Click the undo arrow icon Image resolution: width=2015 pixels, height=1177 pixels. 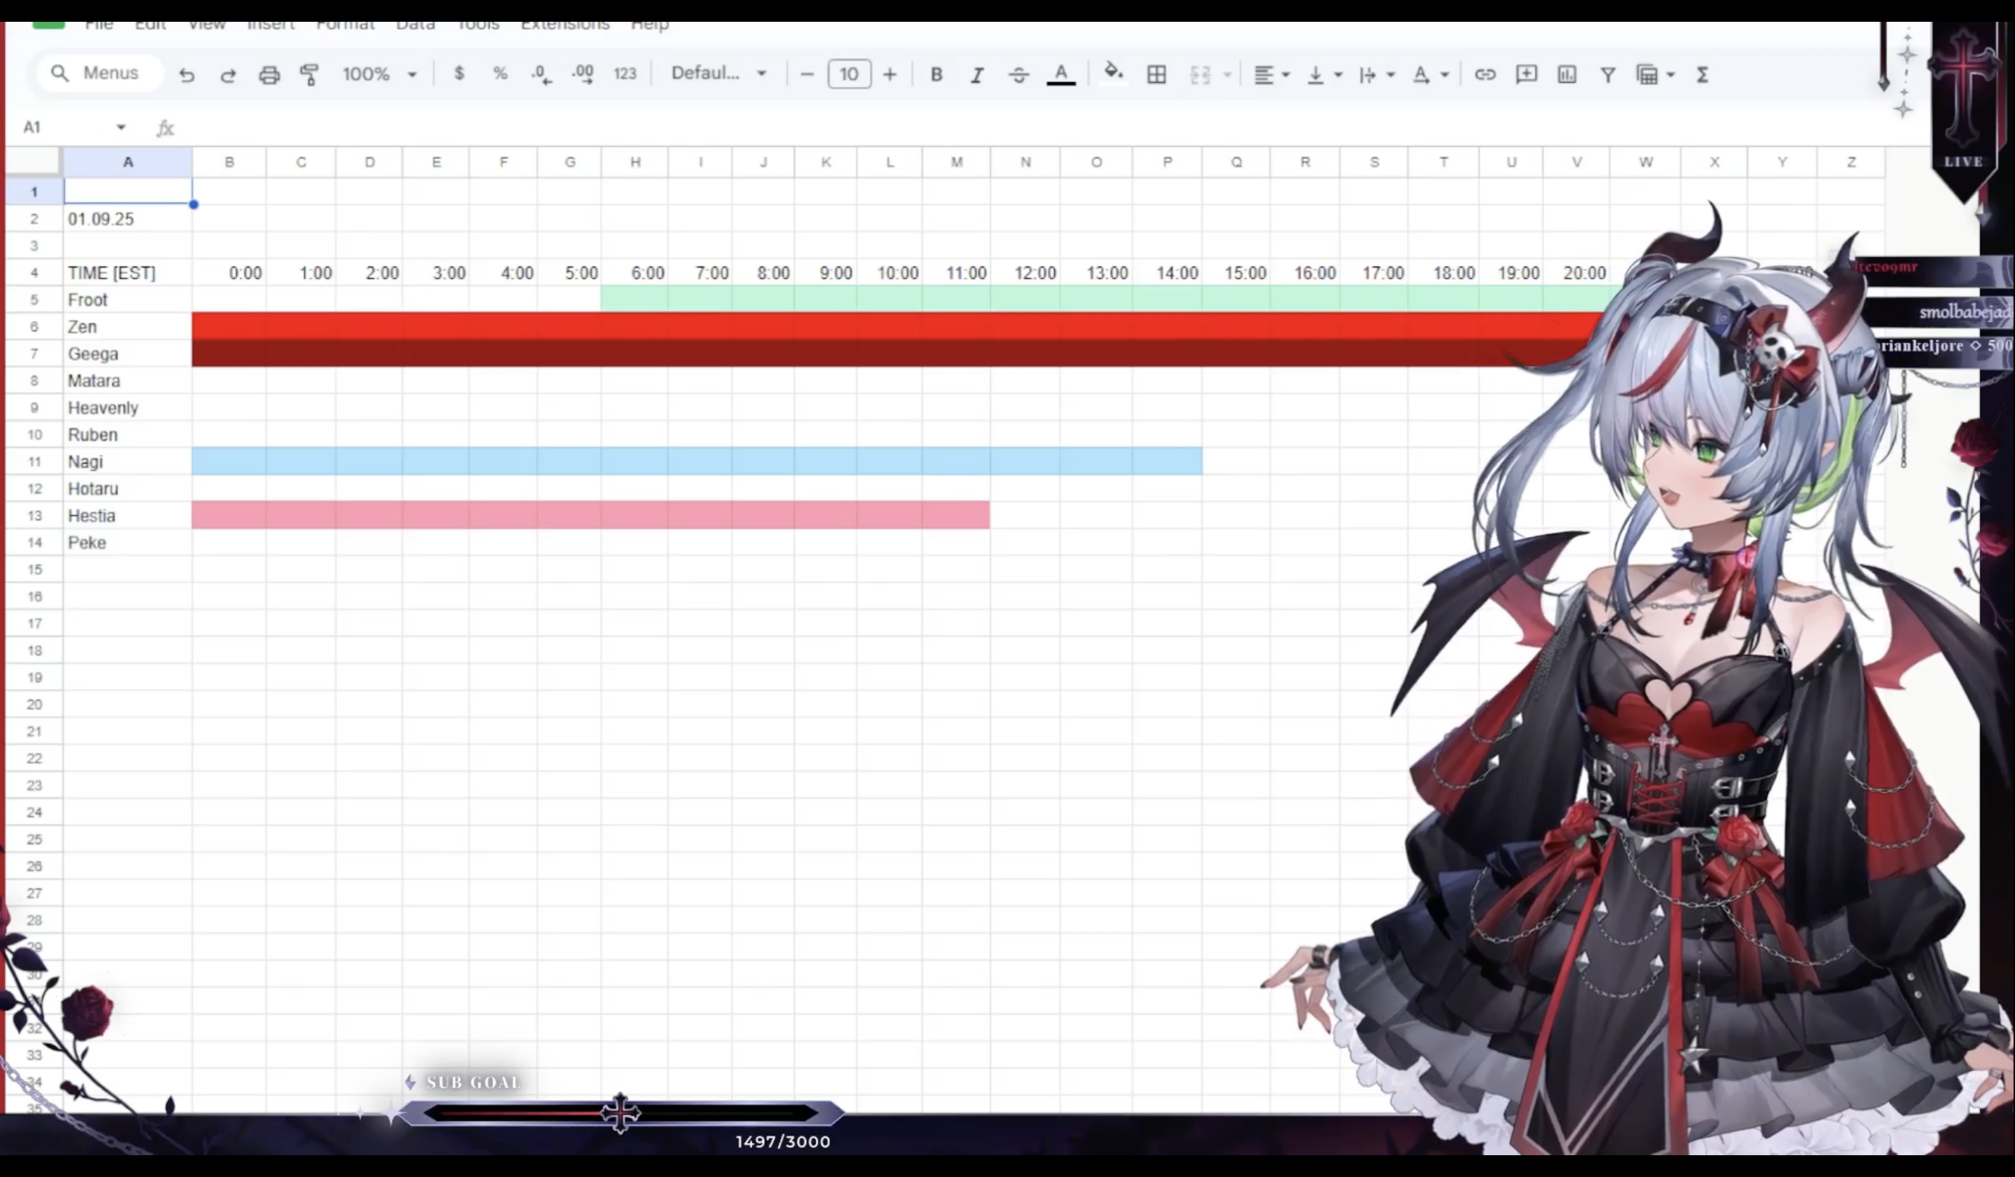(186, 74)
